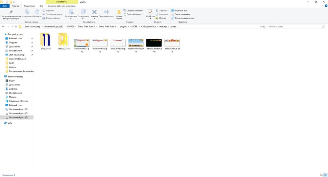This screenshot has width=328, height=177.
Task: Click the Copy icon in the clipboard group
Action: click(x=27, y=12)
